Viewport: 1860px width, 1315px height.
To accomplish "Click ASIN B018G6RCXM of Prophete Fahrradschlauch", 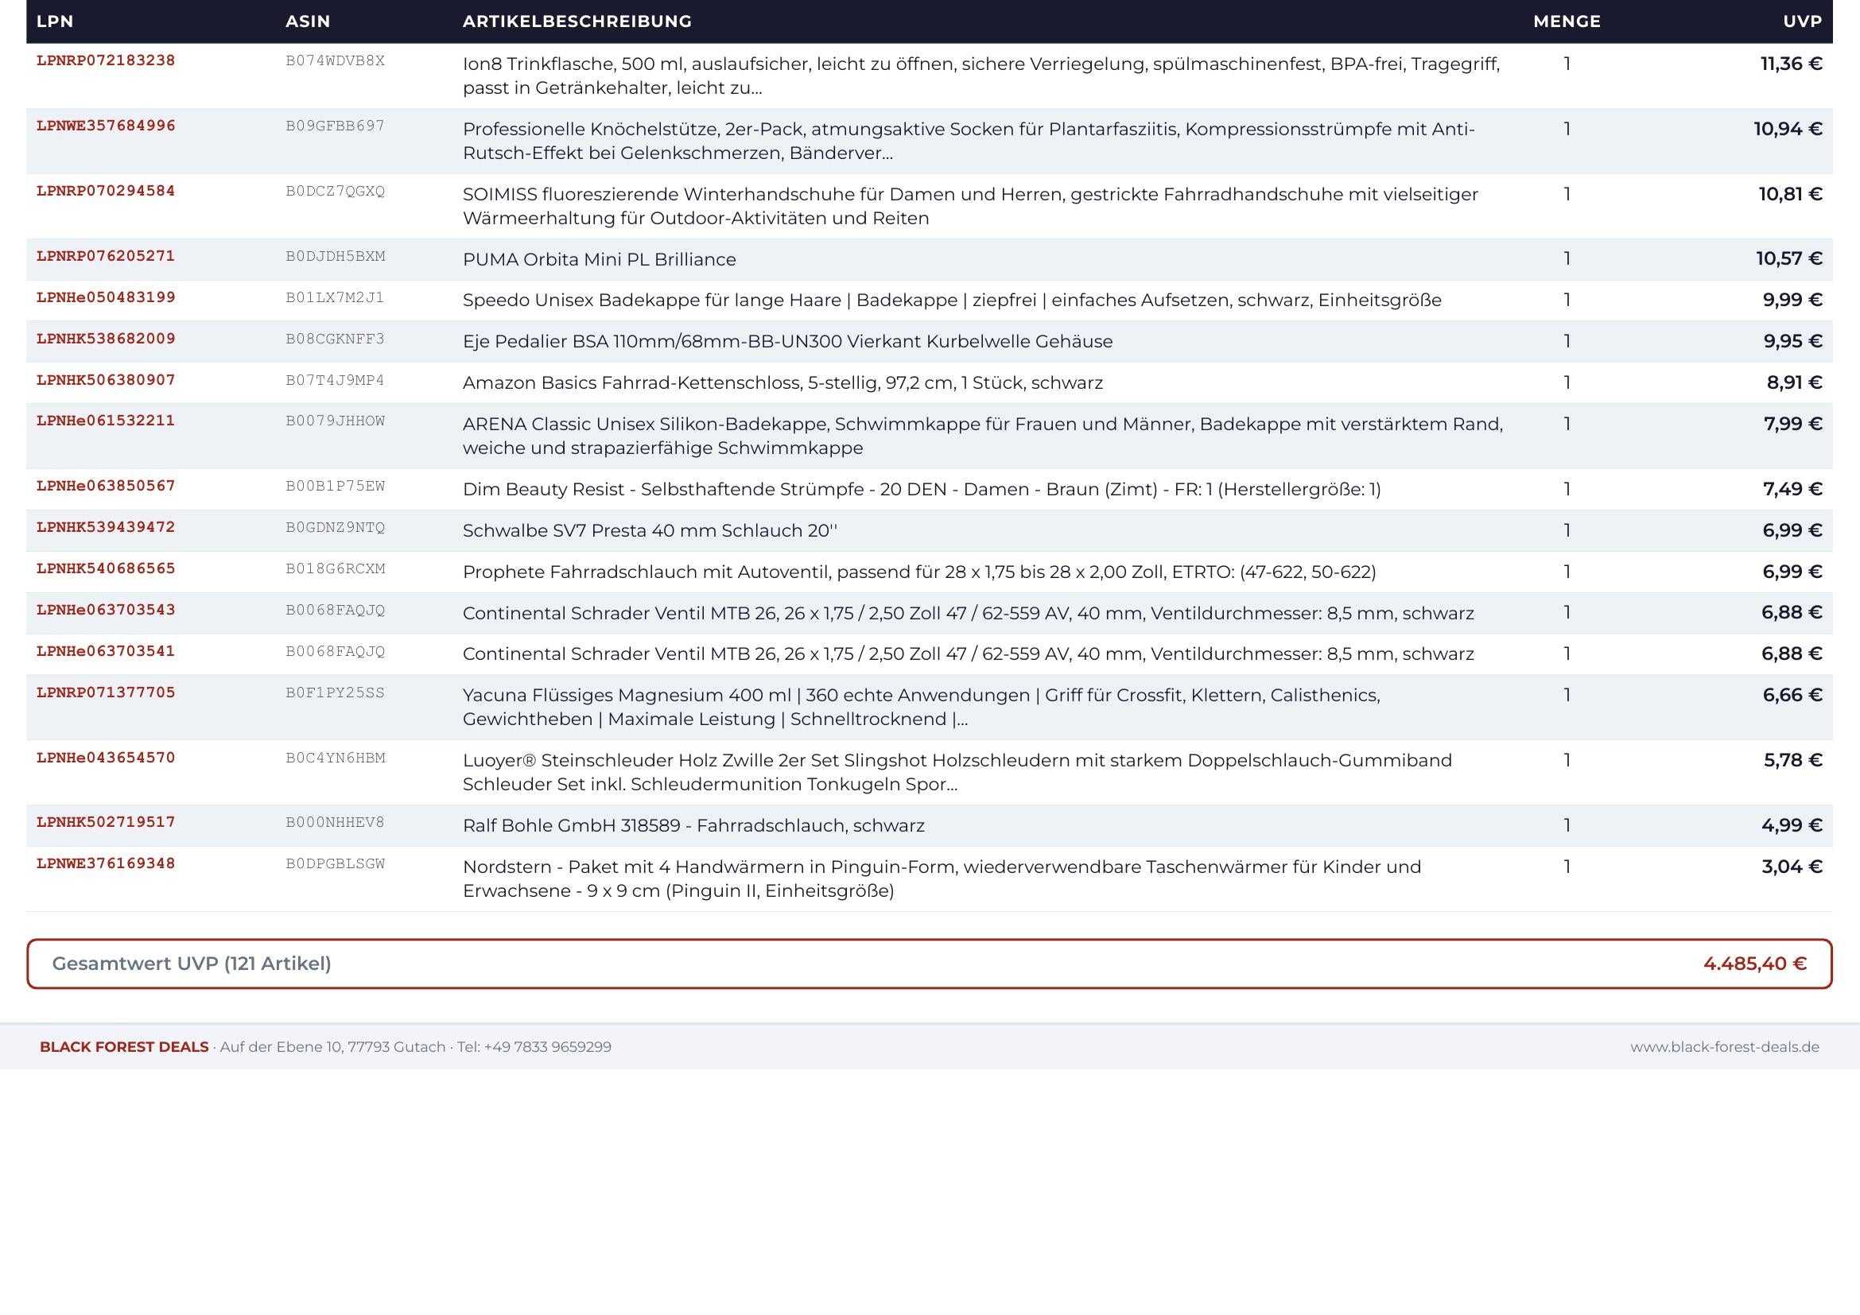I will point(336,569).
